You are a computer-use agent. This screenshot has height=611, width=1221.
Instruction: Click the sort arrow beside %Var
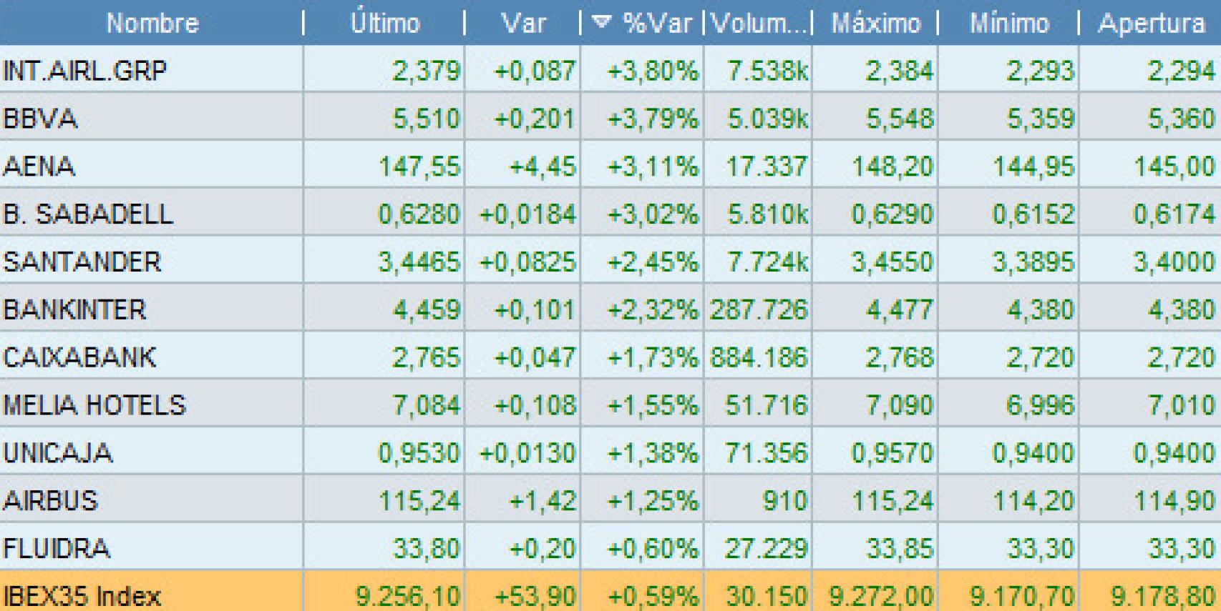tap(602, 23)
